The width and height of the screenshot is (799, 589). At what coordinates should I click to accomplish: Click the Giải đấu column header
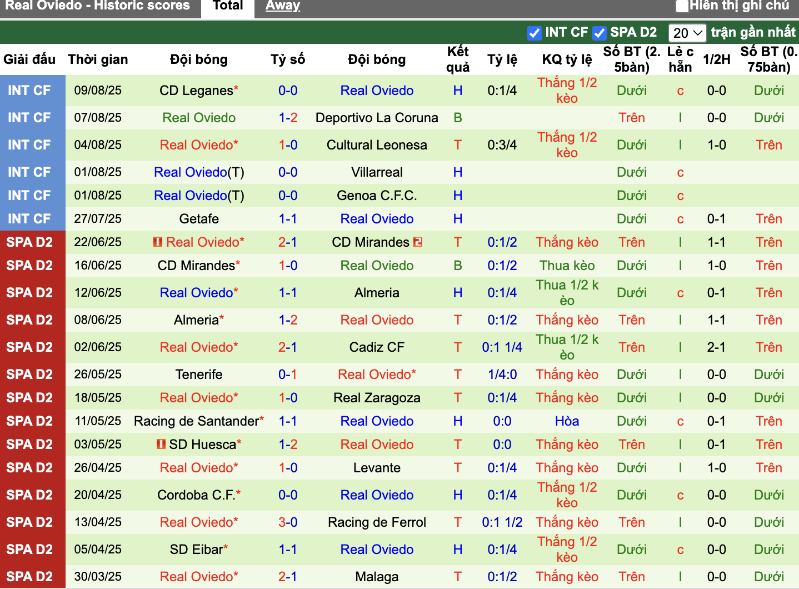click(x=29, y=59)
